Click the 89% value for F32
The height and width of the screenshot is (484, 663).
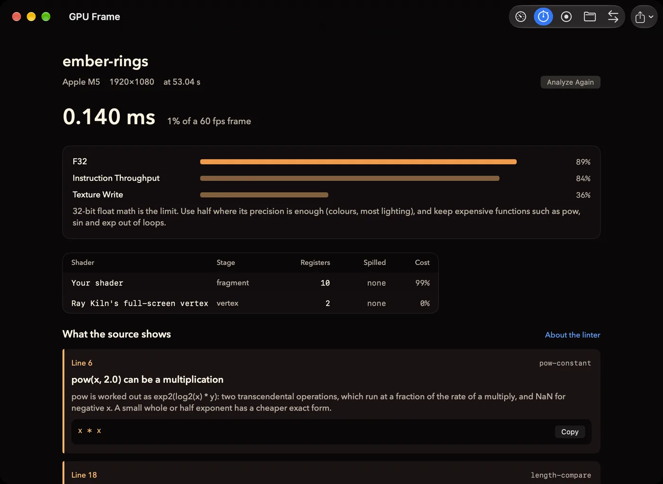point(583,162)
